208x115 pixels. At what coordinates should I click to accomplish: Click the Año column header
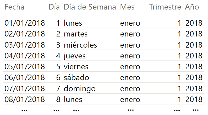[x=192, y=7]
